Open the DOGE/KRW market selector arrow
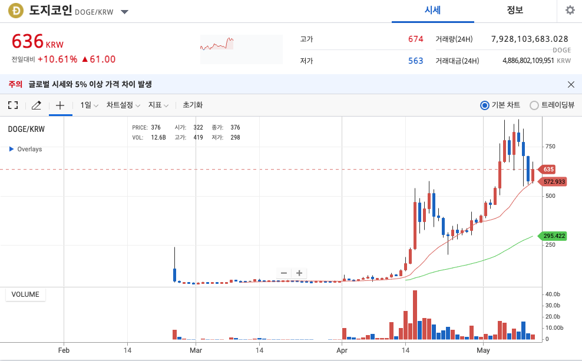This screenshot has width=582, height=361. (125, 12)
